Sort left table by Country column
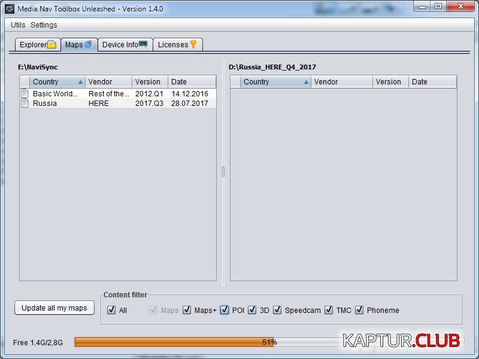This screenshot has width=479, height=359. pos(57,82)
